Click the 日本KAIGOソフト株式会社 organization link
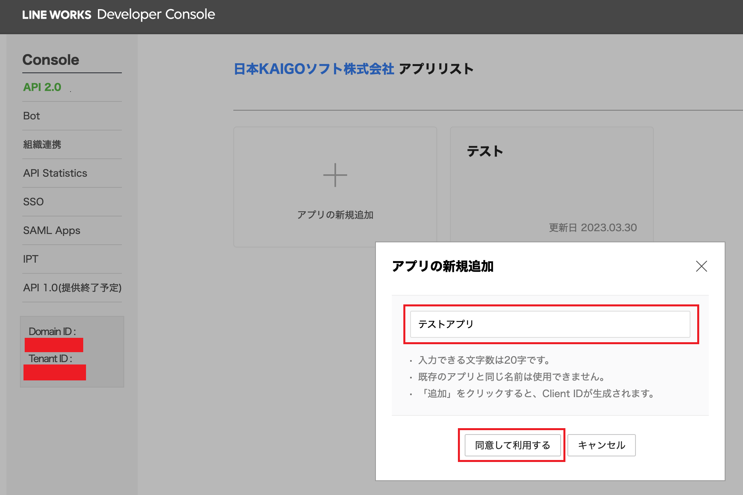This screenshot has height=495, width=743. click(x=314, y=68)
